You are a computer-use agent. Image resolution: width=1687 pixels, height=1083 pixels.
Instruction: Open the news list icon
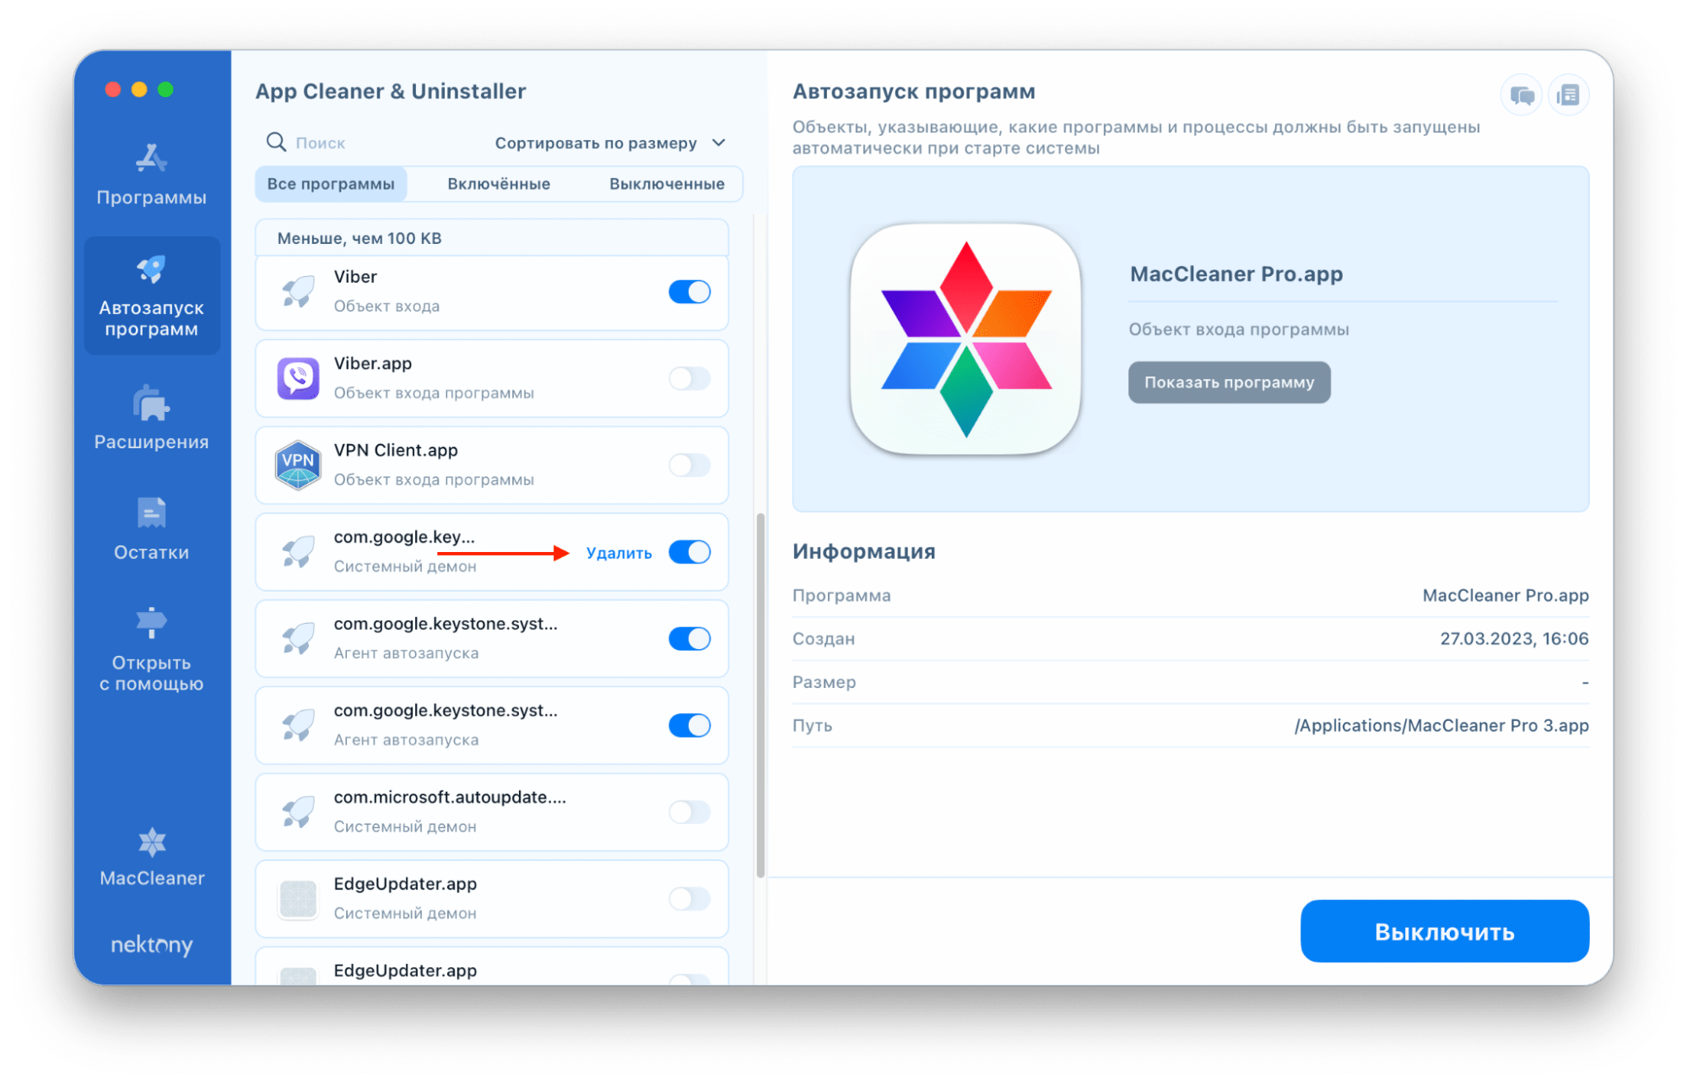point(1568,95)
